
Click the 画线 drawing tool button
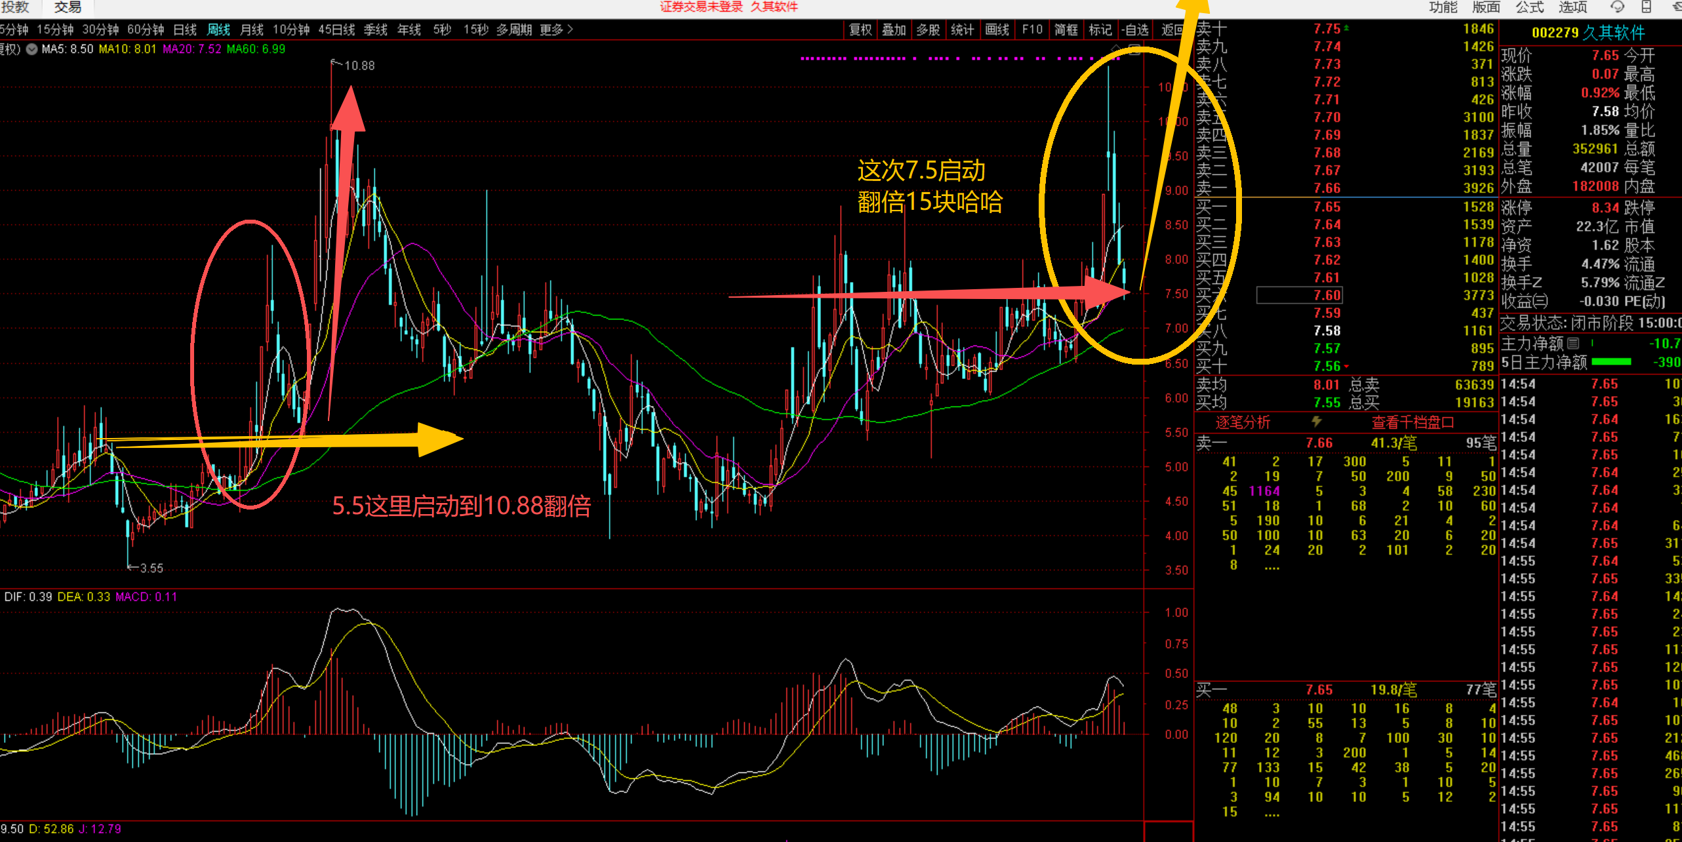997,30
